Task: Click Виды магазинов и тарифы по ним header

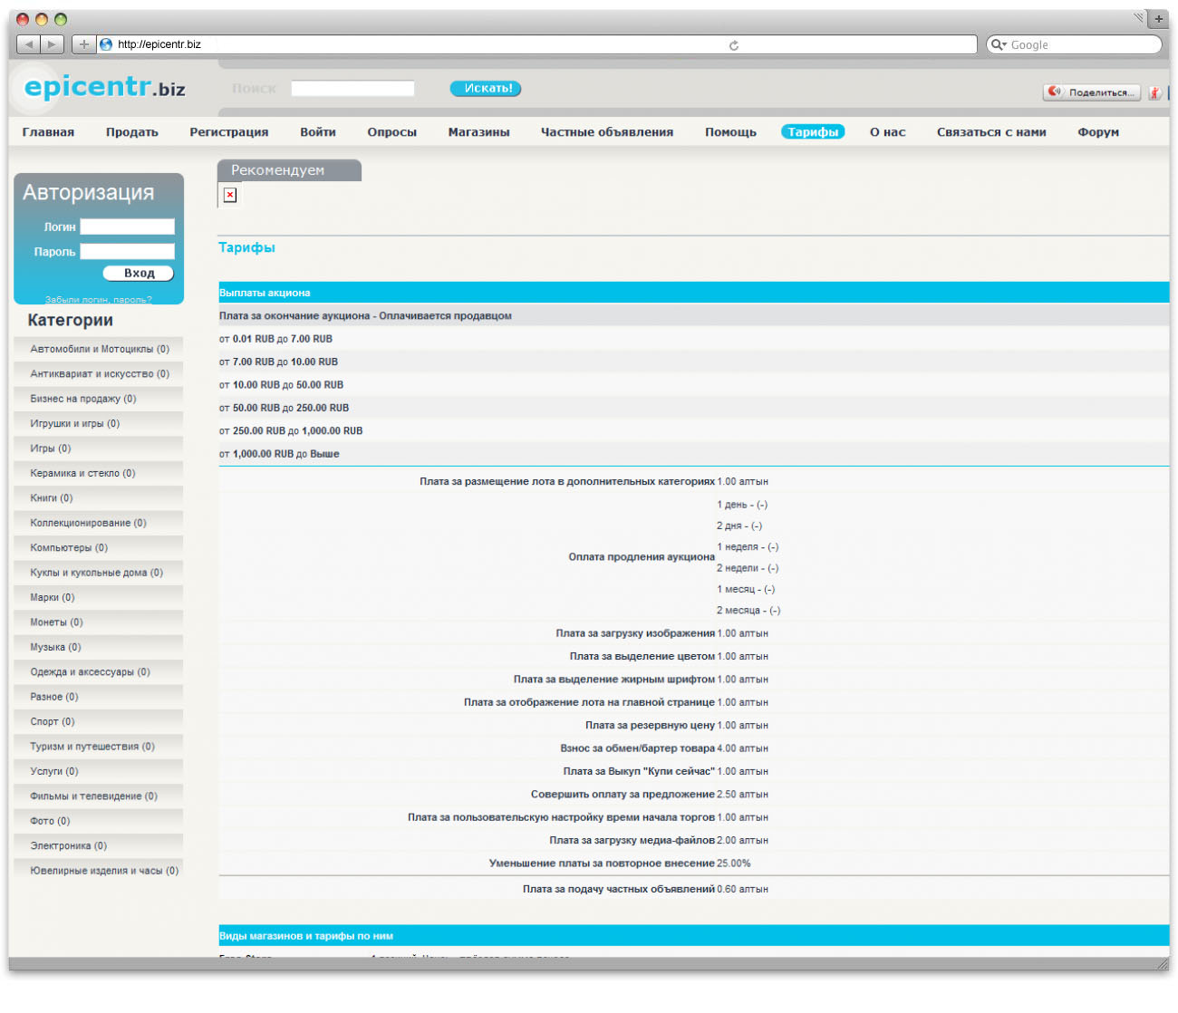Action: pos(693,936)
